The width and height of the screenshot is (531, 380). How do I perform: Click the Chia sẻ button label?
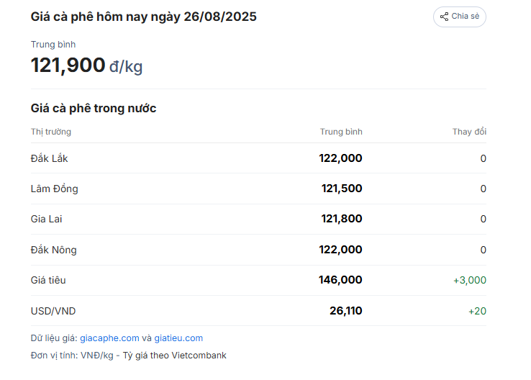[466, 17]
